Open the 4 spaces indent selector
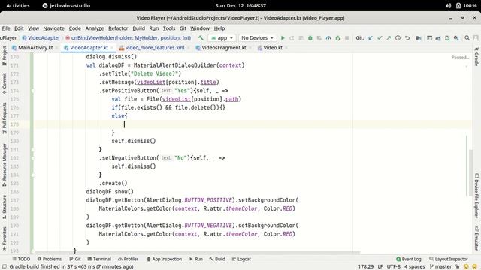This screenshot has height=270, width=481. [414, 267]
